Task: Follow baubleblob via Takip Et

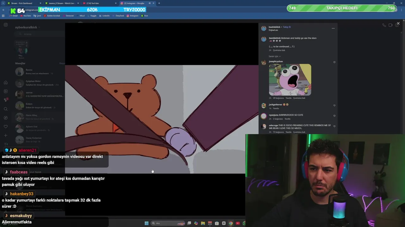Action: point(287,27)
